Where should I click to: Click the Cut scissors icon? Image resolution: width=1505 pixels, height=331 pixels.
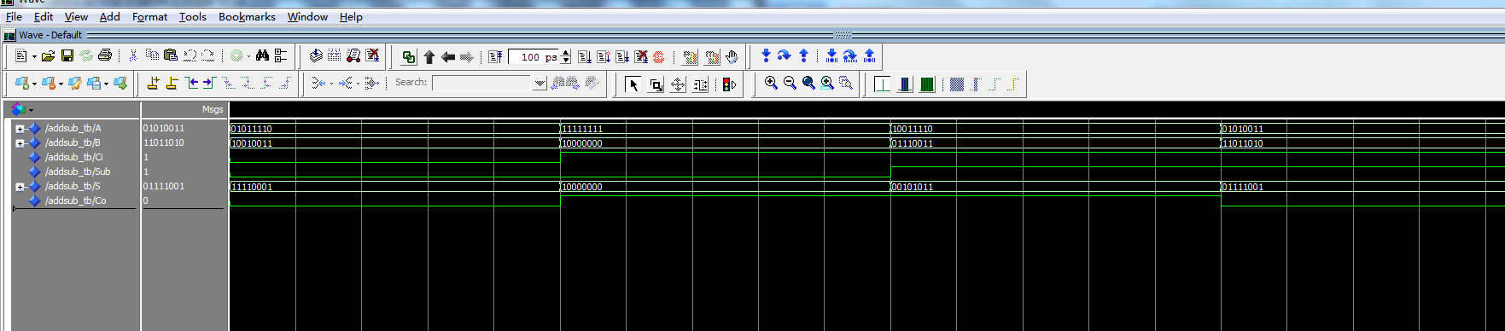tap(133, 56)
